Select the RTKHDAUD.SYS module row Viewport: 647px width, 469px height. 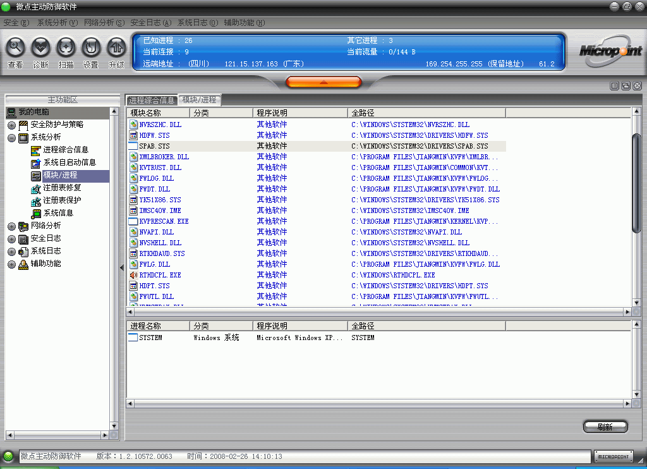point(317,253)
